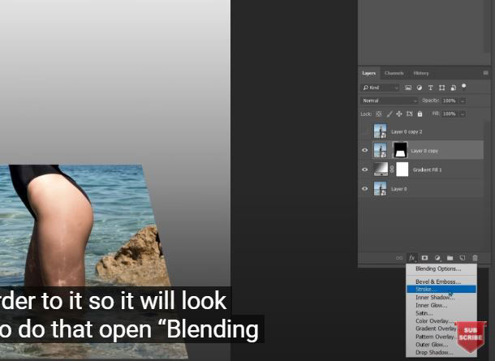
Task: Lock transparent pixels icon
Action: tap(378, 114)
